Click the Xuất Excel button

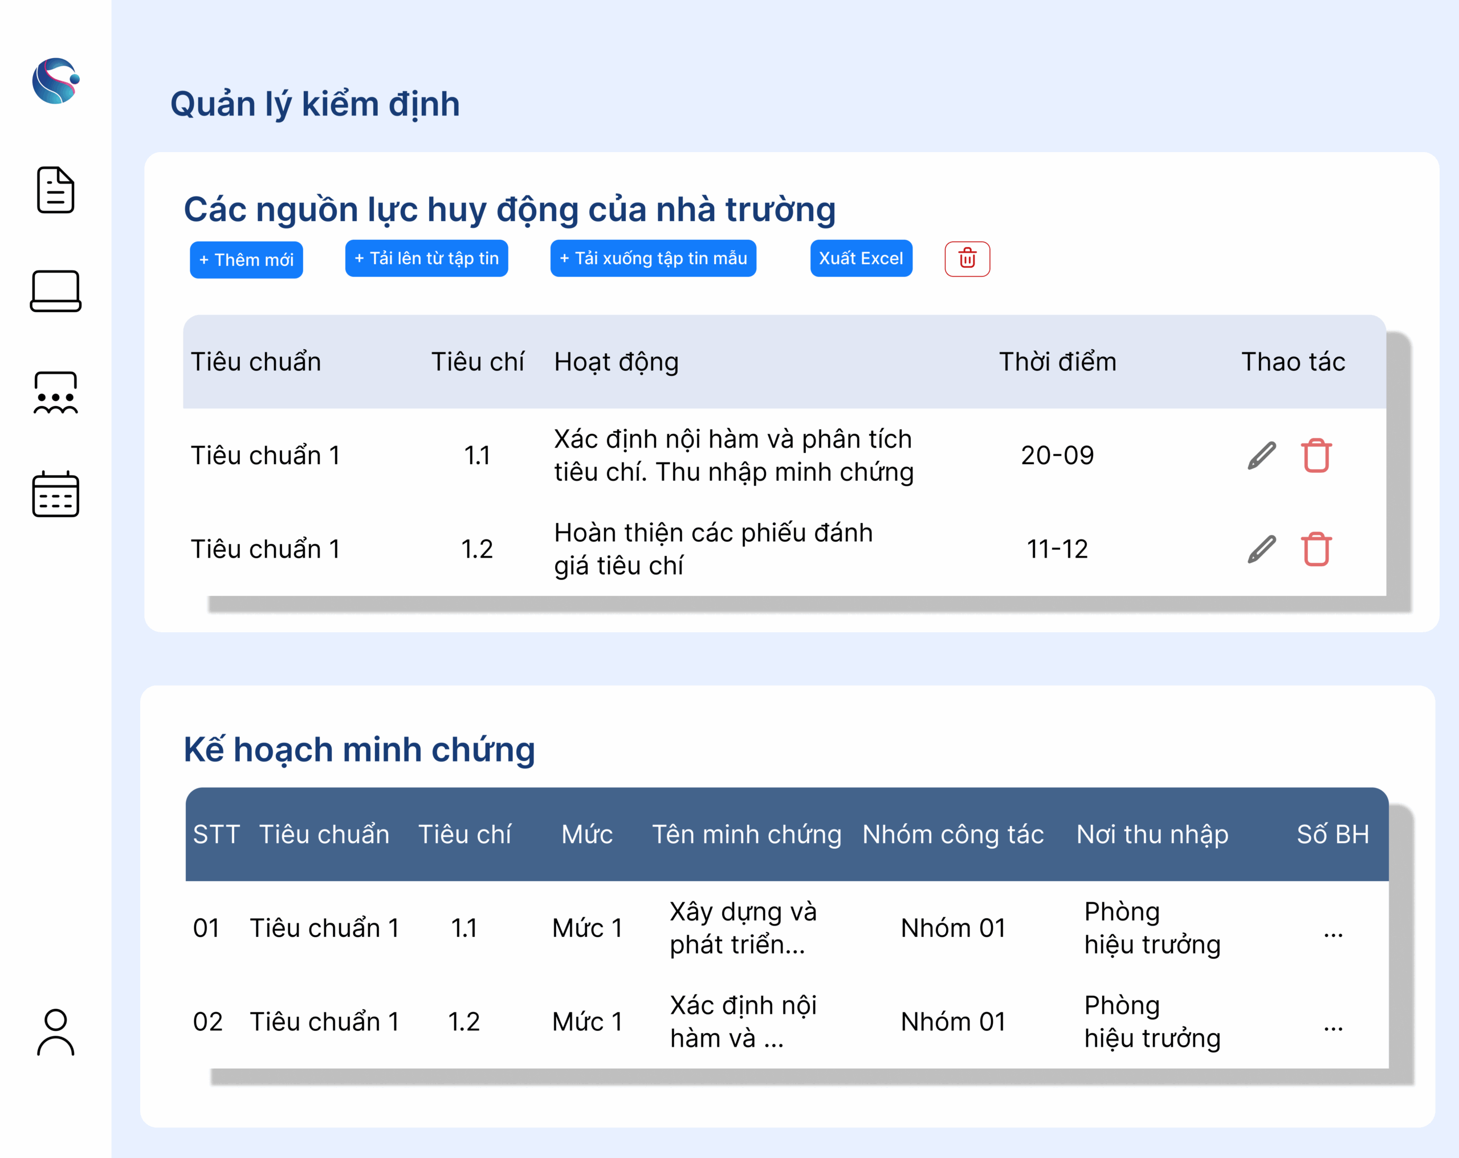861,259
